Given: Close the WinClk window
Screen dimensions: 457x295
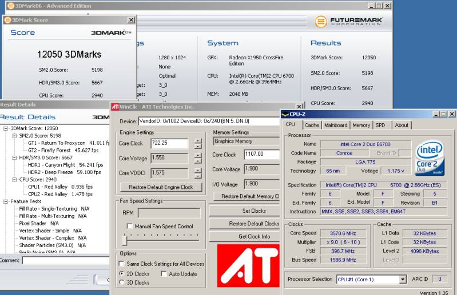Looking at the screenshot, I should click(x=299, y=107).
